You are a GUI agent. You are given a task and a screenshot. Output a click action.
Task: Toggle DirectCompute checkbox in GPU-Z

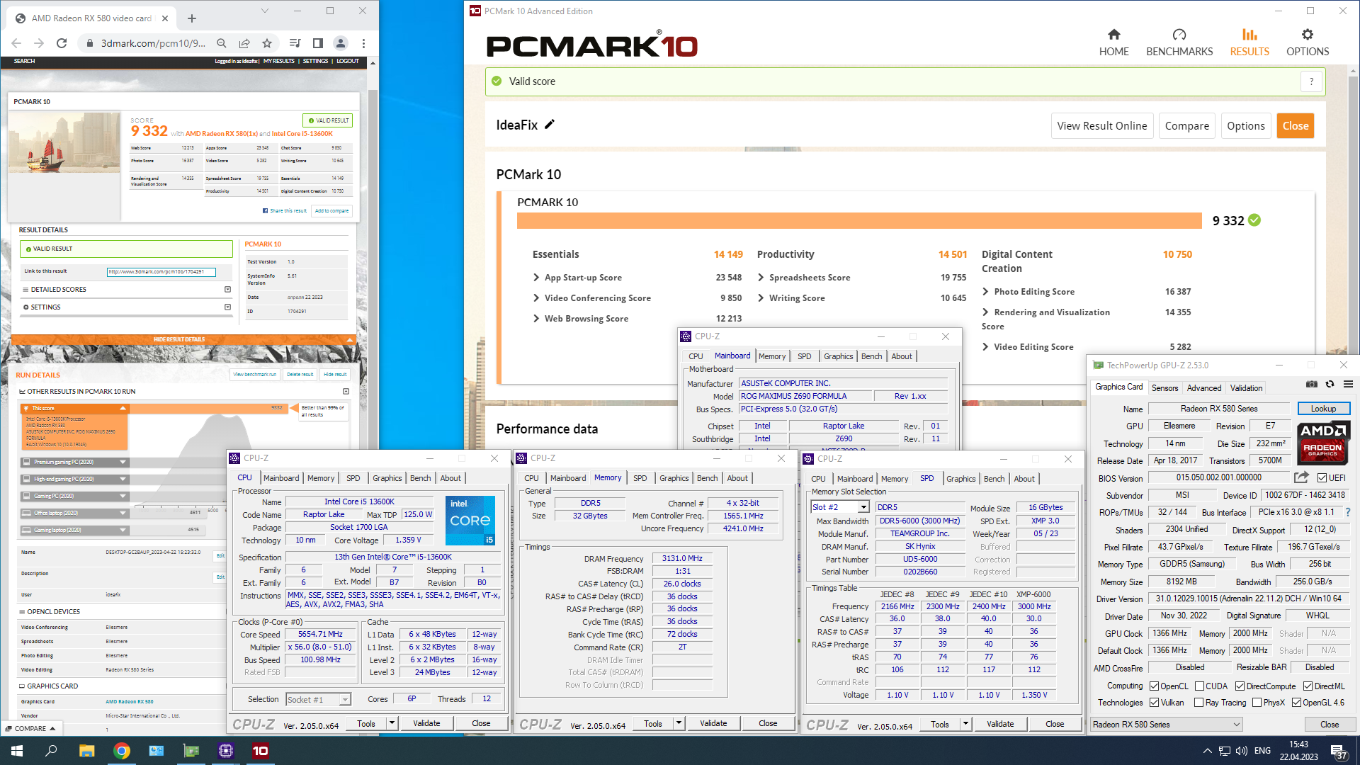pyautogui.click(x=1240, y=686)
